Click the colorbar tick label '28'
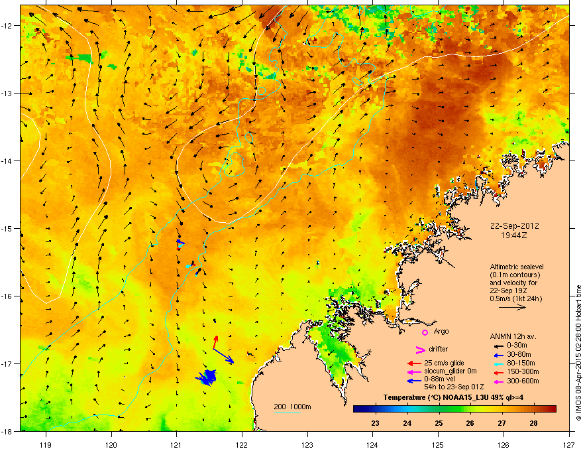The width and height of the screenshot is (583, 451). tap(533, 423)
